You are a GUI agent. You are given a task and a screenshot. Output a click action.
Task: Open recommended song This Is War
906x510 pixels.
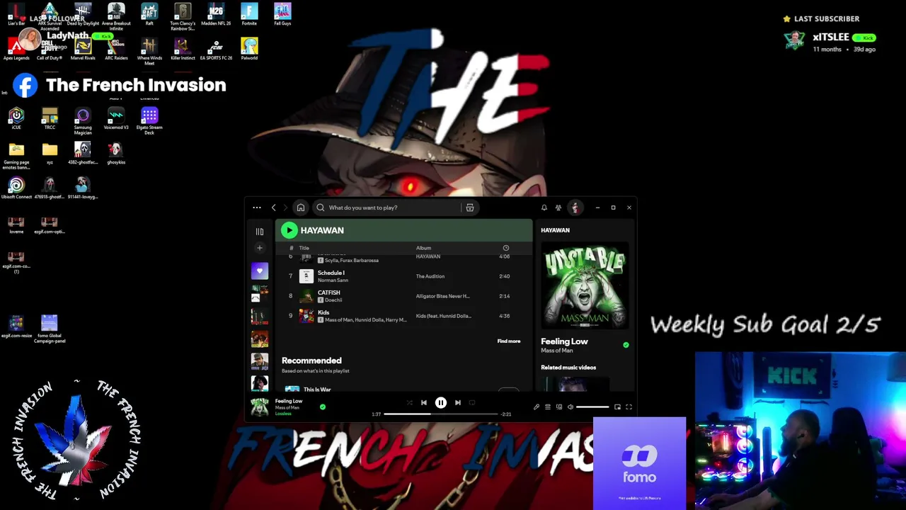click(317, 390)
